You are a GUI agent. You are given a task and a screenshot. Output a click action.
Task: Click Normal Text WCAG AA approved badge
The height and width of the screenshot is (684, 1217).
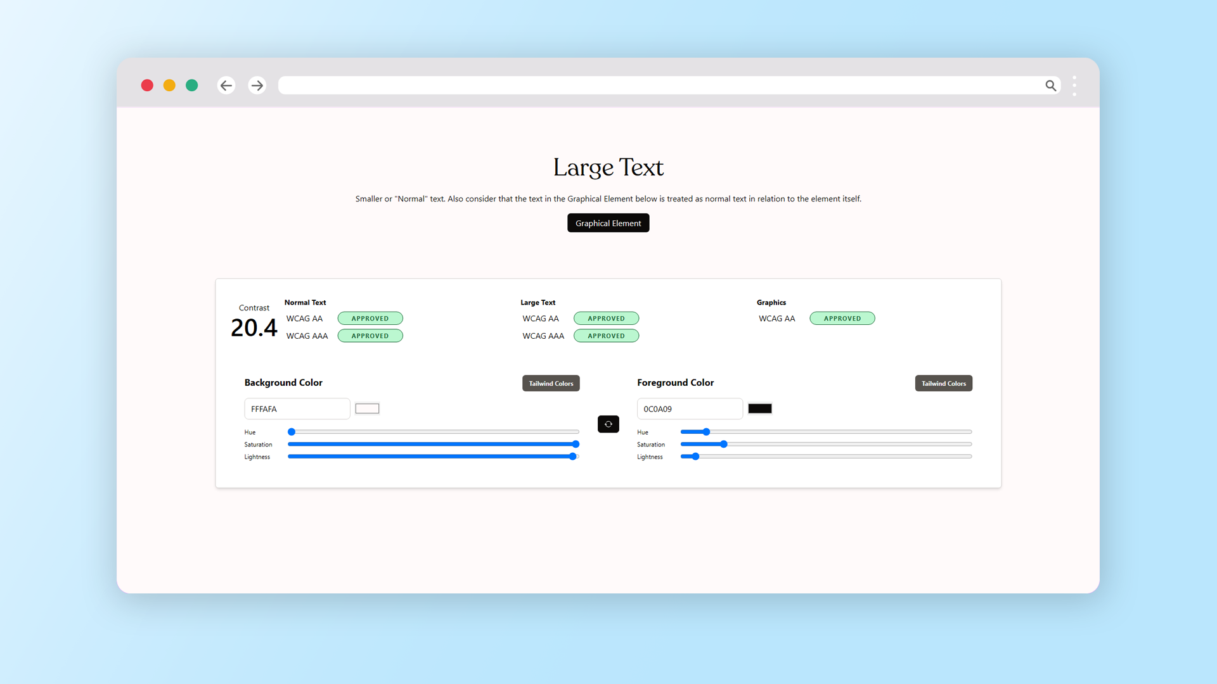370,319
